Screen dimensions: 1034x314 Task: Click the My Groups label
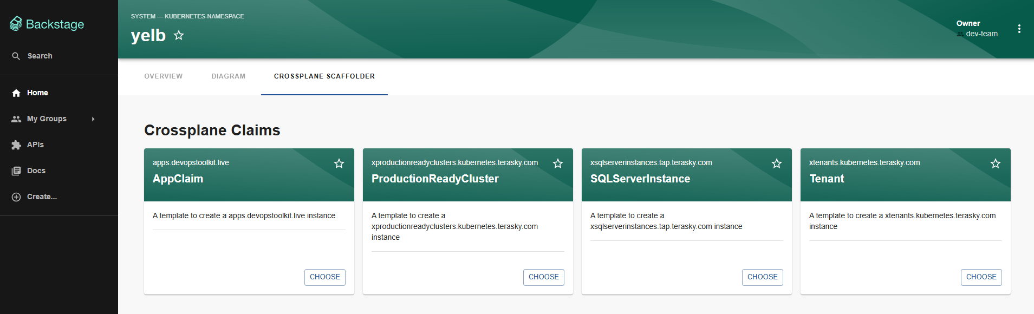coord(47,119)
